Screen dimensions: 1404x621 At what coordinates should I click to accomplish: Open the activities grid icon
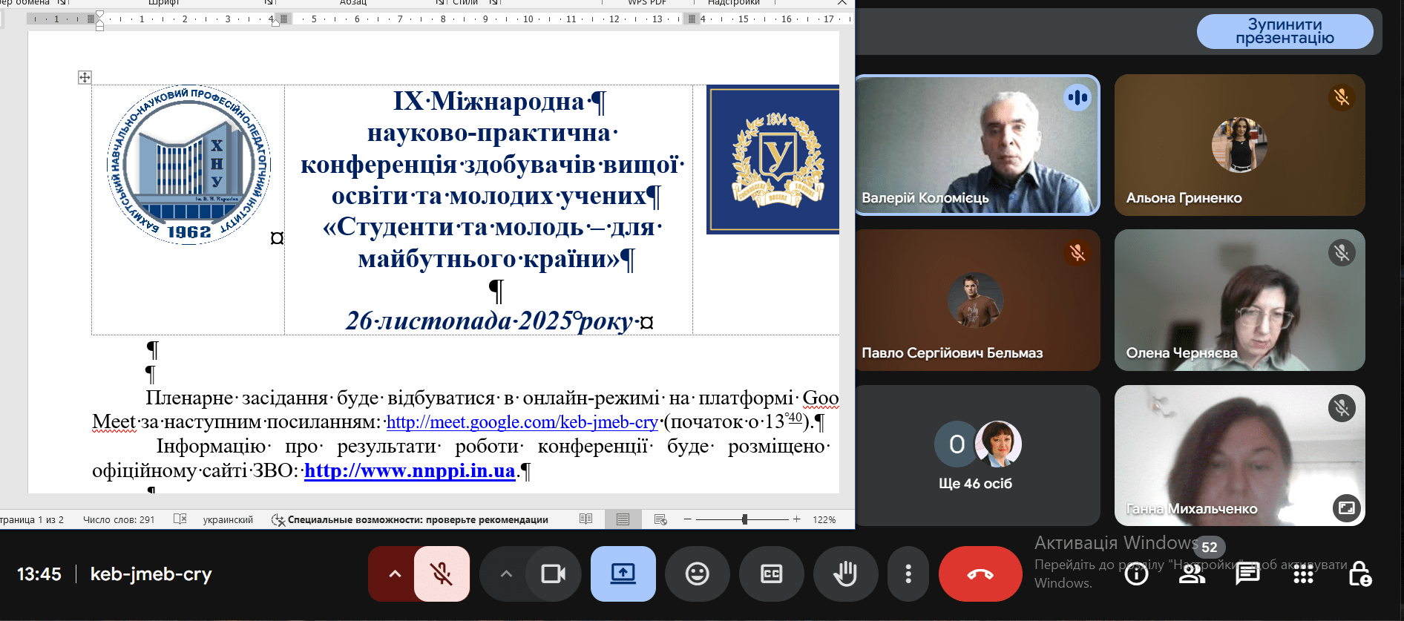tap(1303, 574)
